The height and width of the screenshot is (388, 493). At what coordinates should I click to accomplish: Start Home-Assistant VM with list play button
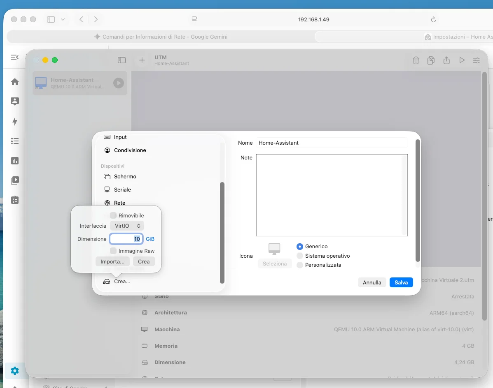119,83
